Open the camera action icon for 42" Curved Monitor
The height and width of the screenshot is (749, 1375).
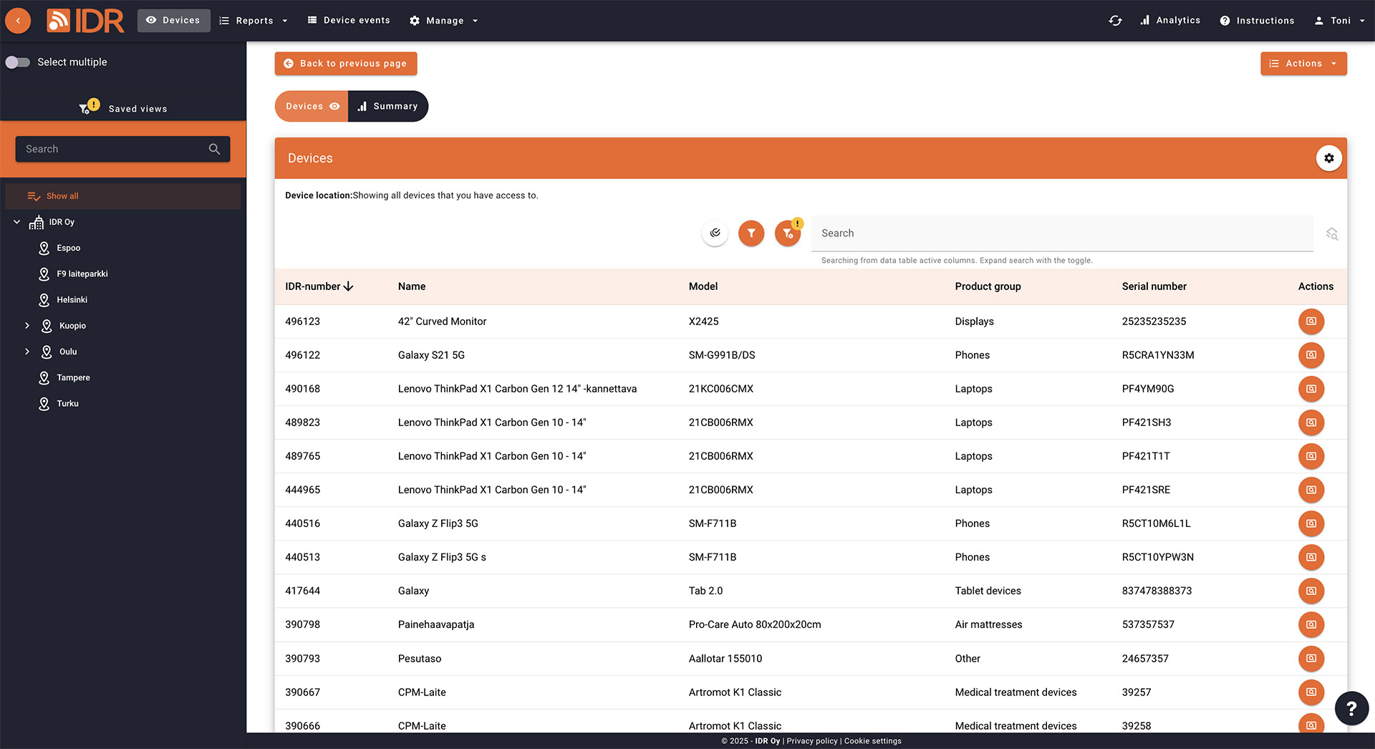(x=1311, y=322)
